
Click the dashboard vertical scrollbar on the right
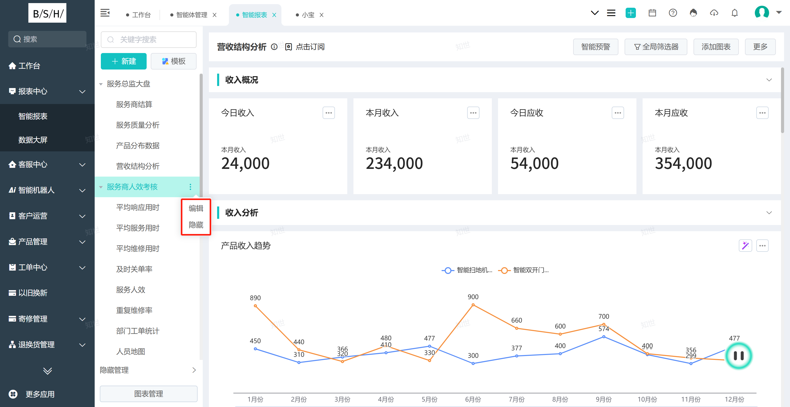pos(783,100)
